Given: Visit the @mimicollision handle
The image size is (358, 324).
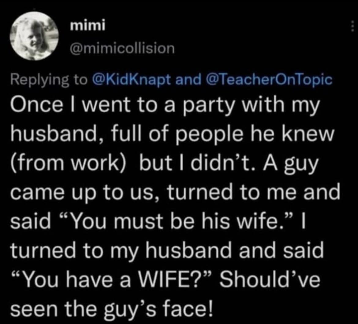Looking at the screenshot, I should point(122,48).
